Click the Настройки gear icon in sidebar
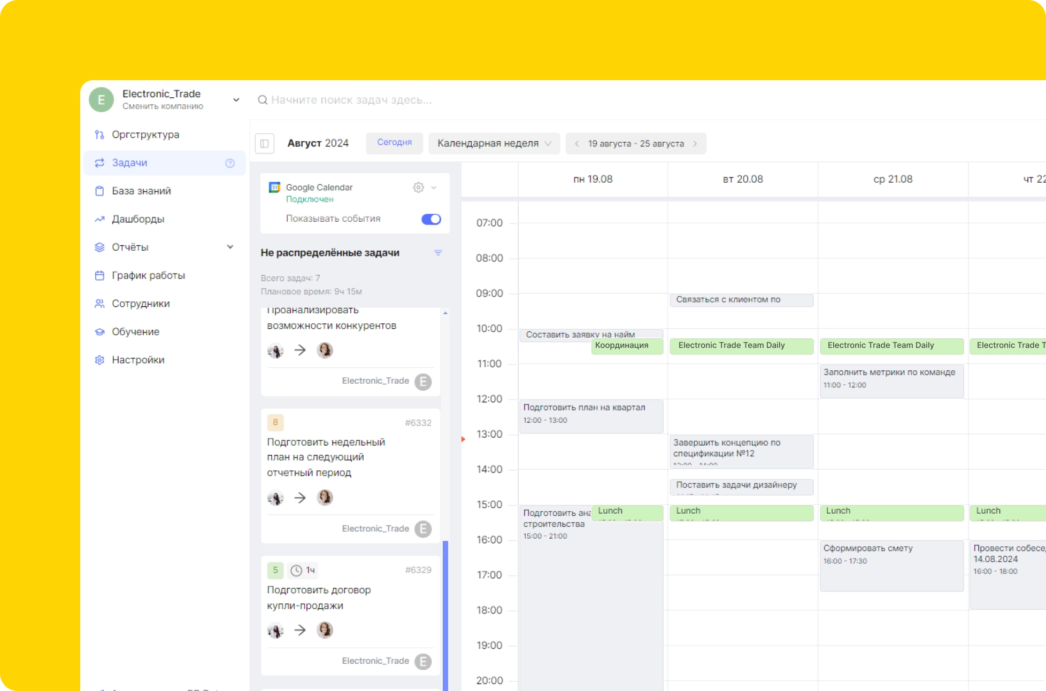Viewport: 1046px width, 691px height. [99, 360]
